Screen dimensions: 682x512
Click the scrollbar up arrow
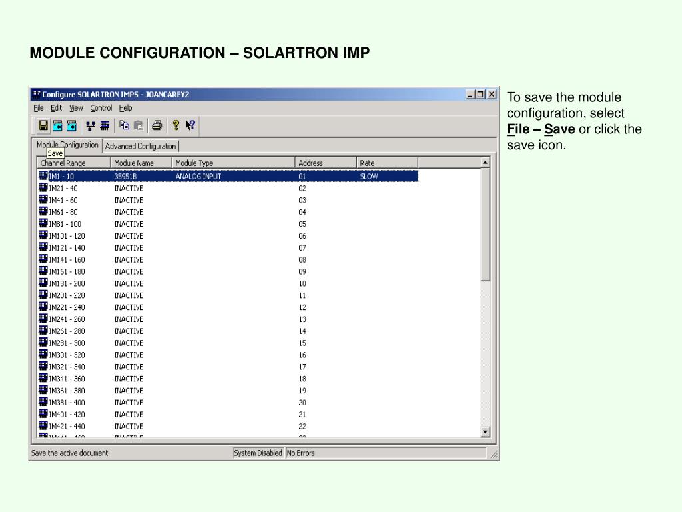pos(485,163)
